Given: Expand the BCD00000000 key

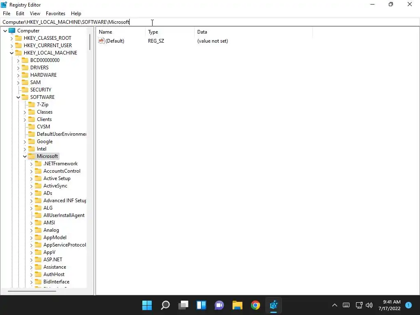Looking at the screenshot, I should coord(18,60).
